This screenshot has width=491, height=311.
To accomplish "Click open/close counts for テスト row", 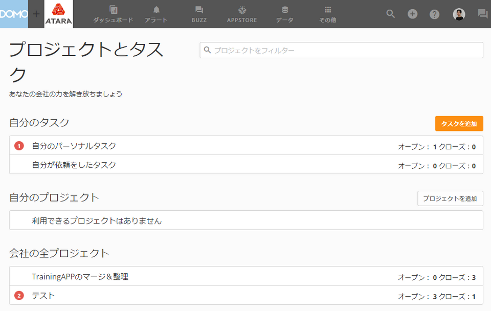I will [437, 296].
